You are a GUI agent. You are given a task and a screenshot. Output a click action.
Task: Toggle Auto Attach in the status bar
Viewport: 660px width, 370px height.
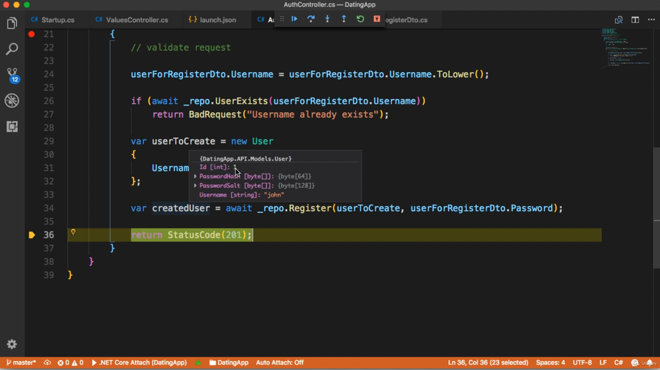pyautogui.click(x=279, y=363)
